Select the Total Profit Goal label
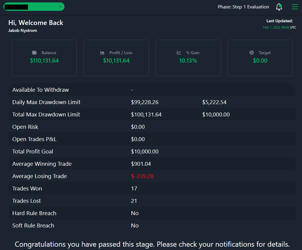The image size is (302, 250). click(33, 152)
